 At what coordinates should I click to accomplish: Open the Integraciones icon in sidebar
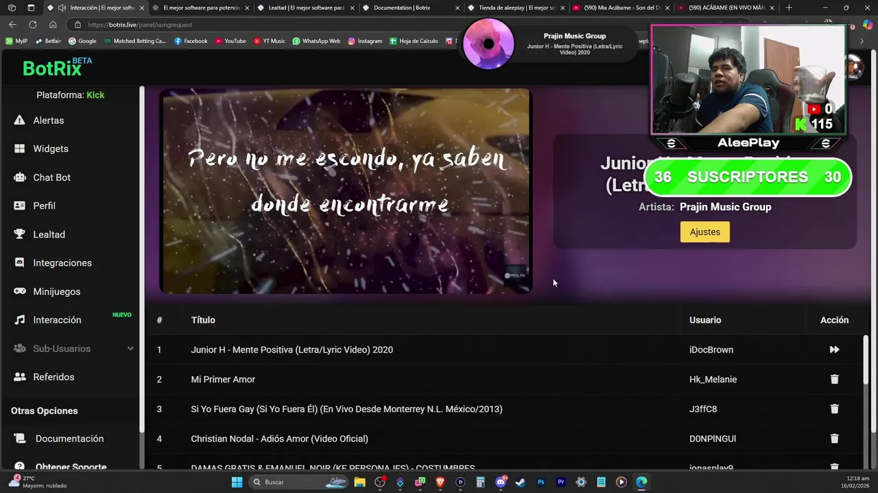click(x=20, y=263)
